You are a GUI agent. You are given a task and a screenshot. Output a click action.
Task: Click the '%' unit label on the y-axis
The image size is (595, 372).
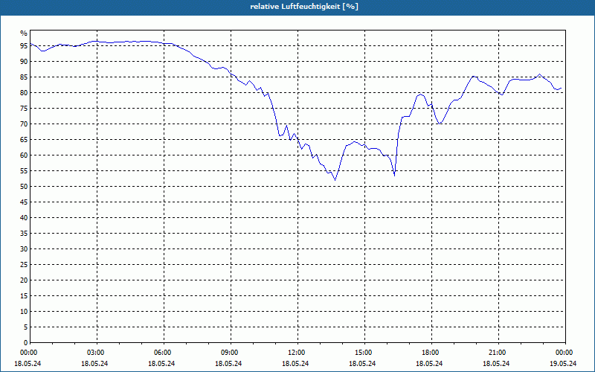pos(24,33)
